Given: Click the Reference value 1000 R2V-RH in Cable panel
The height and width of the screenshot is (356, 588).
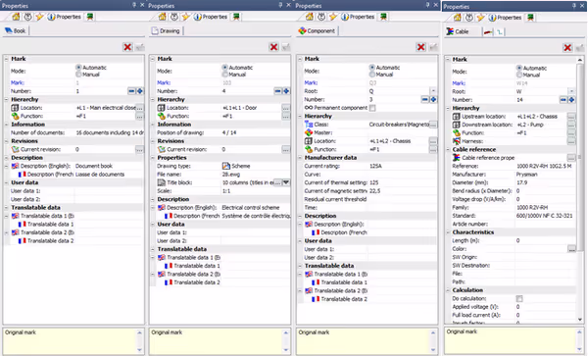Looking at the screenshot, I should 544,166.
